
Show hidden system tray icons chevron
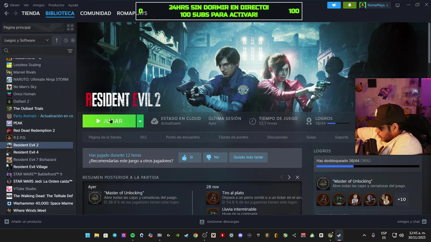point(364,235)
